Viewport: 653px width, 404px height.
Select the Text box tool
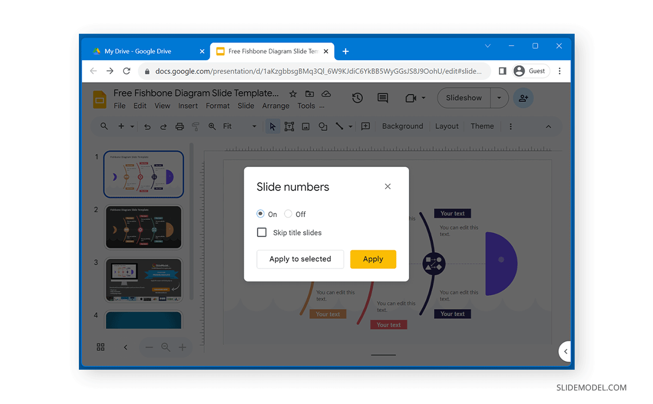point(289,126)
